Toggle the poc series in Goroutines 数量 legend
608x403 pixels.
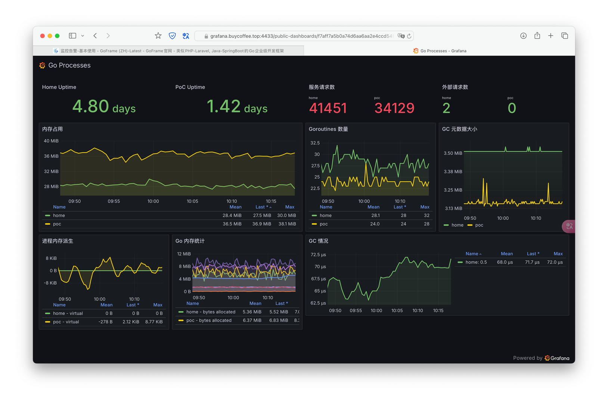click(323, 224)
